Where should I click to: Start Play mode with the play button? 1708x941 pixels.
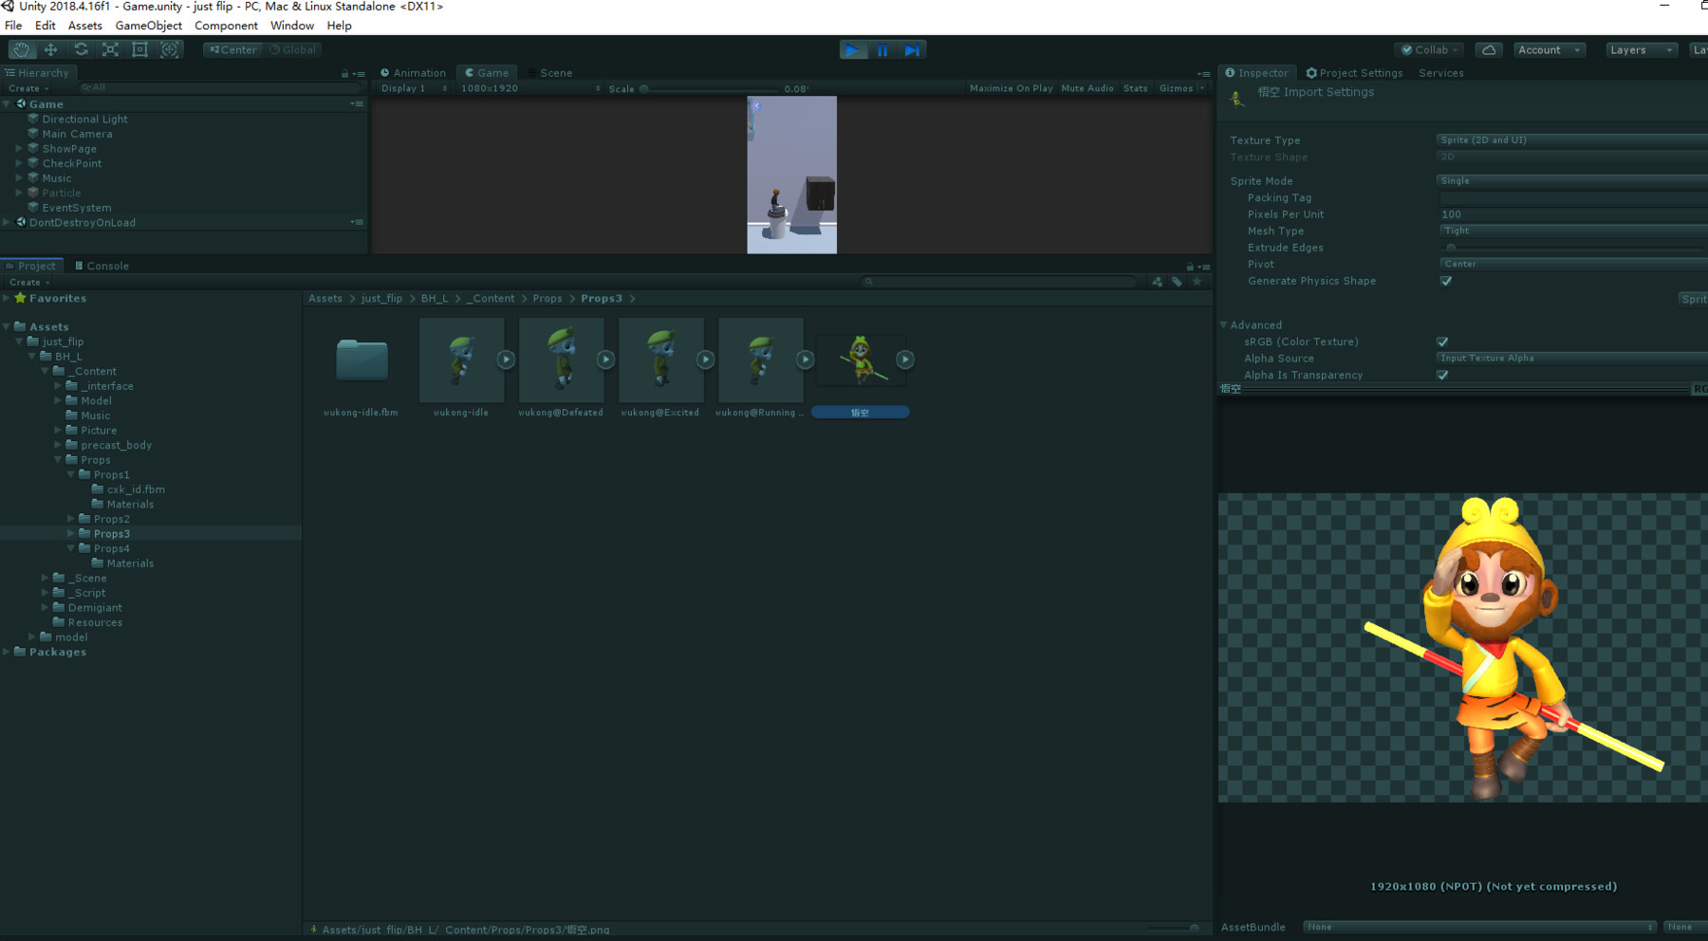point(853,50)
